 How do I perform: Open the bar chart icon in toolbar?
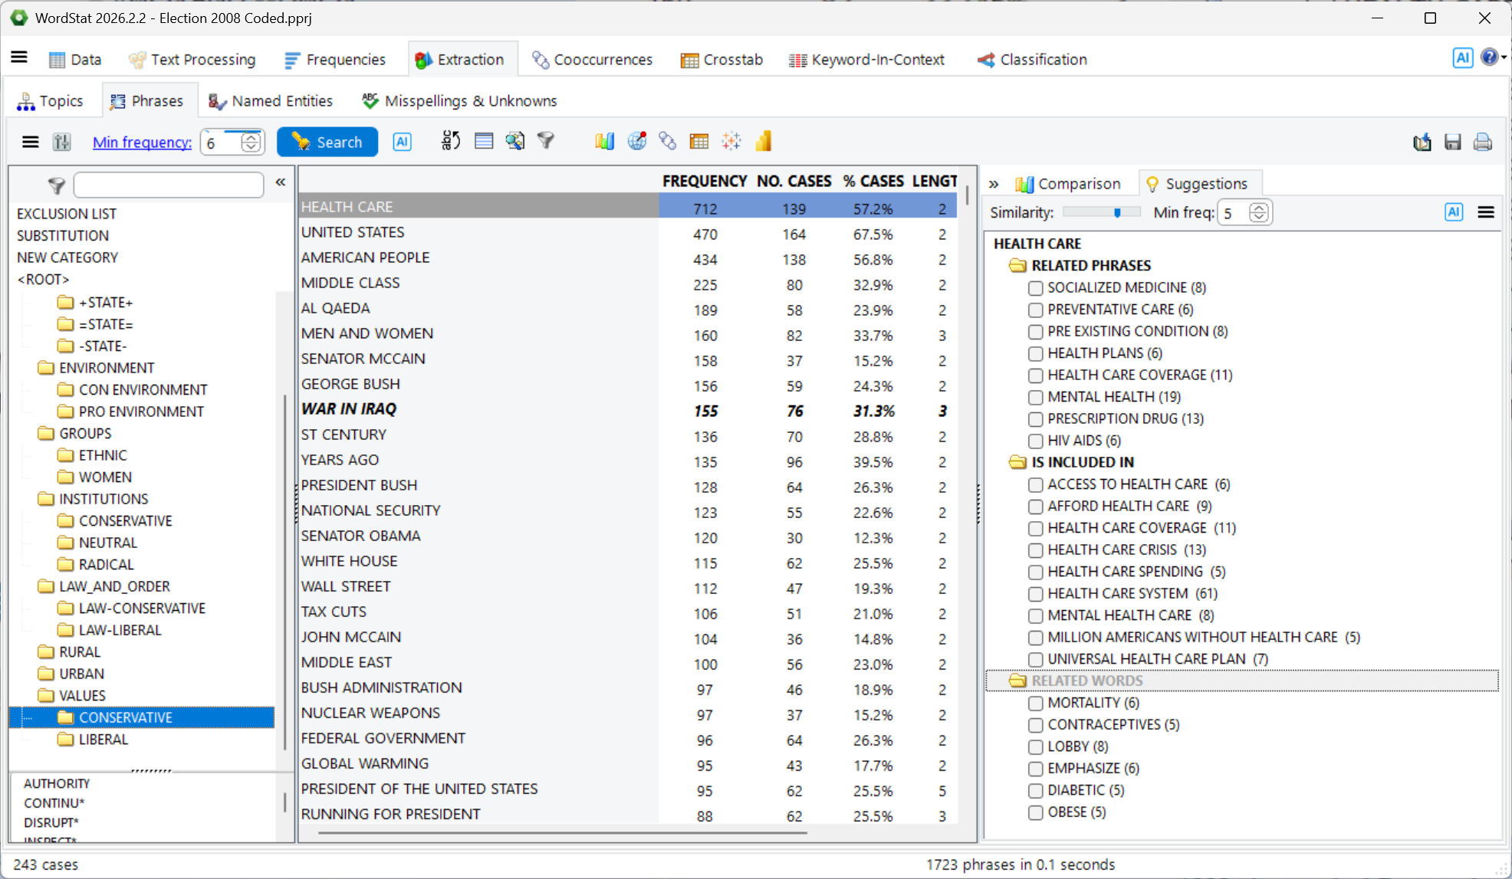pos(604,141)
